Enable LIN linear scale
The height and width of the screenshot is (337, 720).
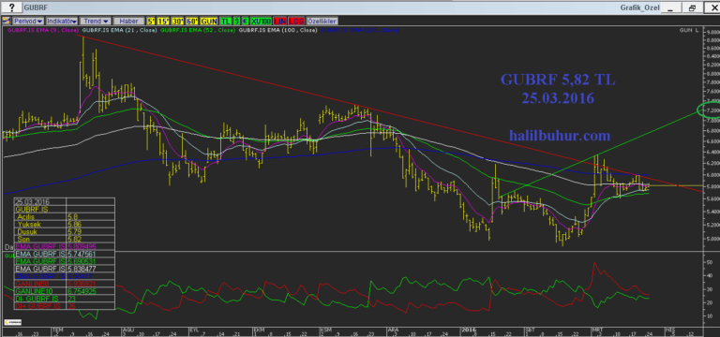[280, 22]
